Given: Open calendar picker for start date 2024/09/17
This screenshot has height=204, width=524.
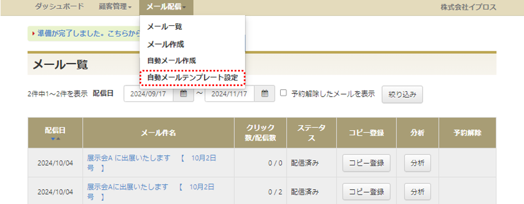Looking at the screenshot, I should pos(183,94).
